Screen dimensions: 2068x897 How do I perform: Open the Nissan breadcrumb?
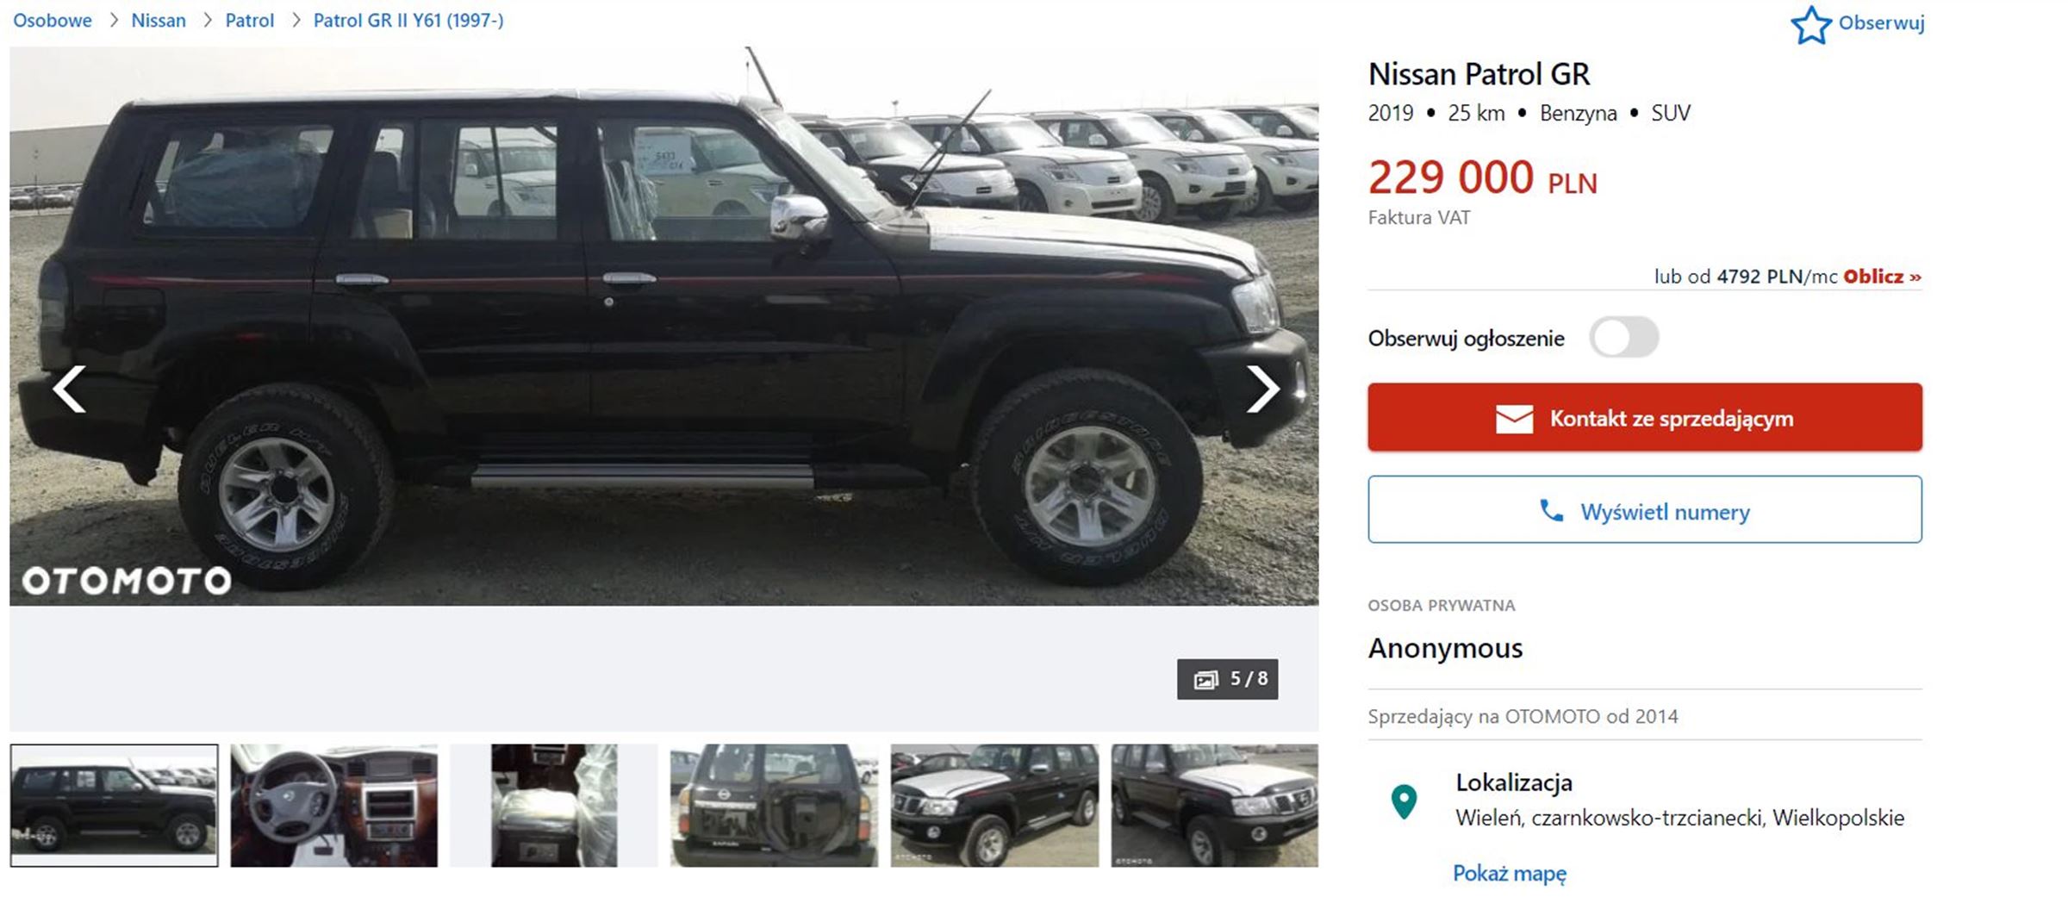tap(159, 20)
